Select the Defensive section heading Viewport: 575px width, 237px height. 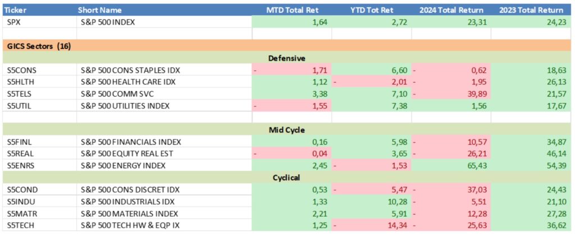point(286,57)
